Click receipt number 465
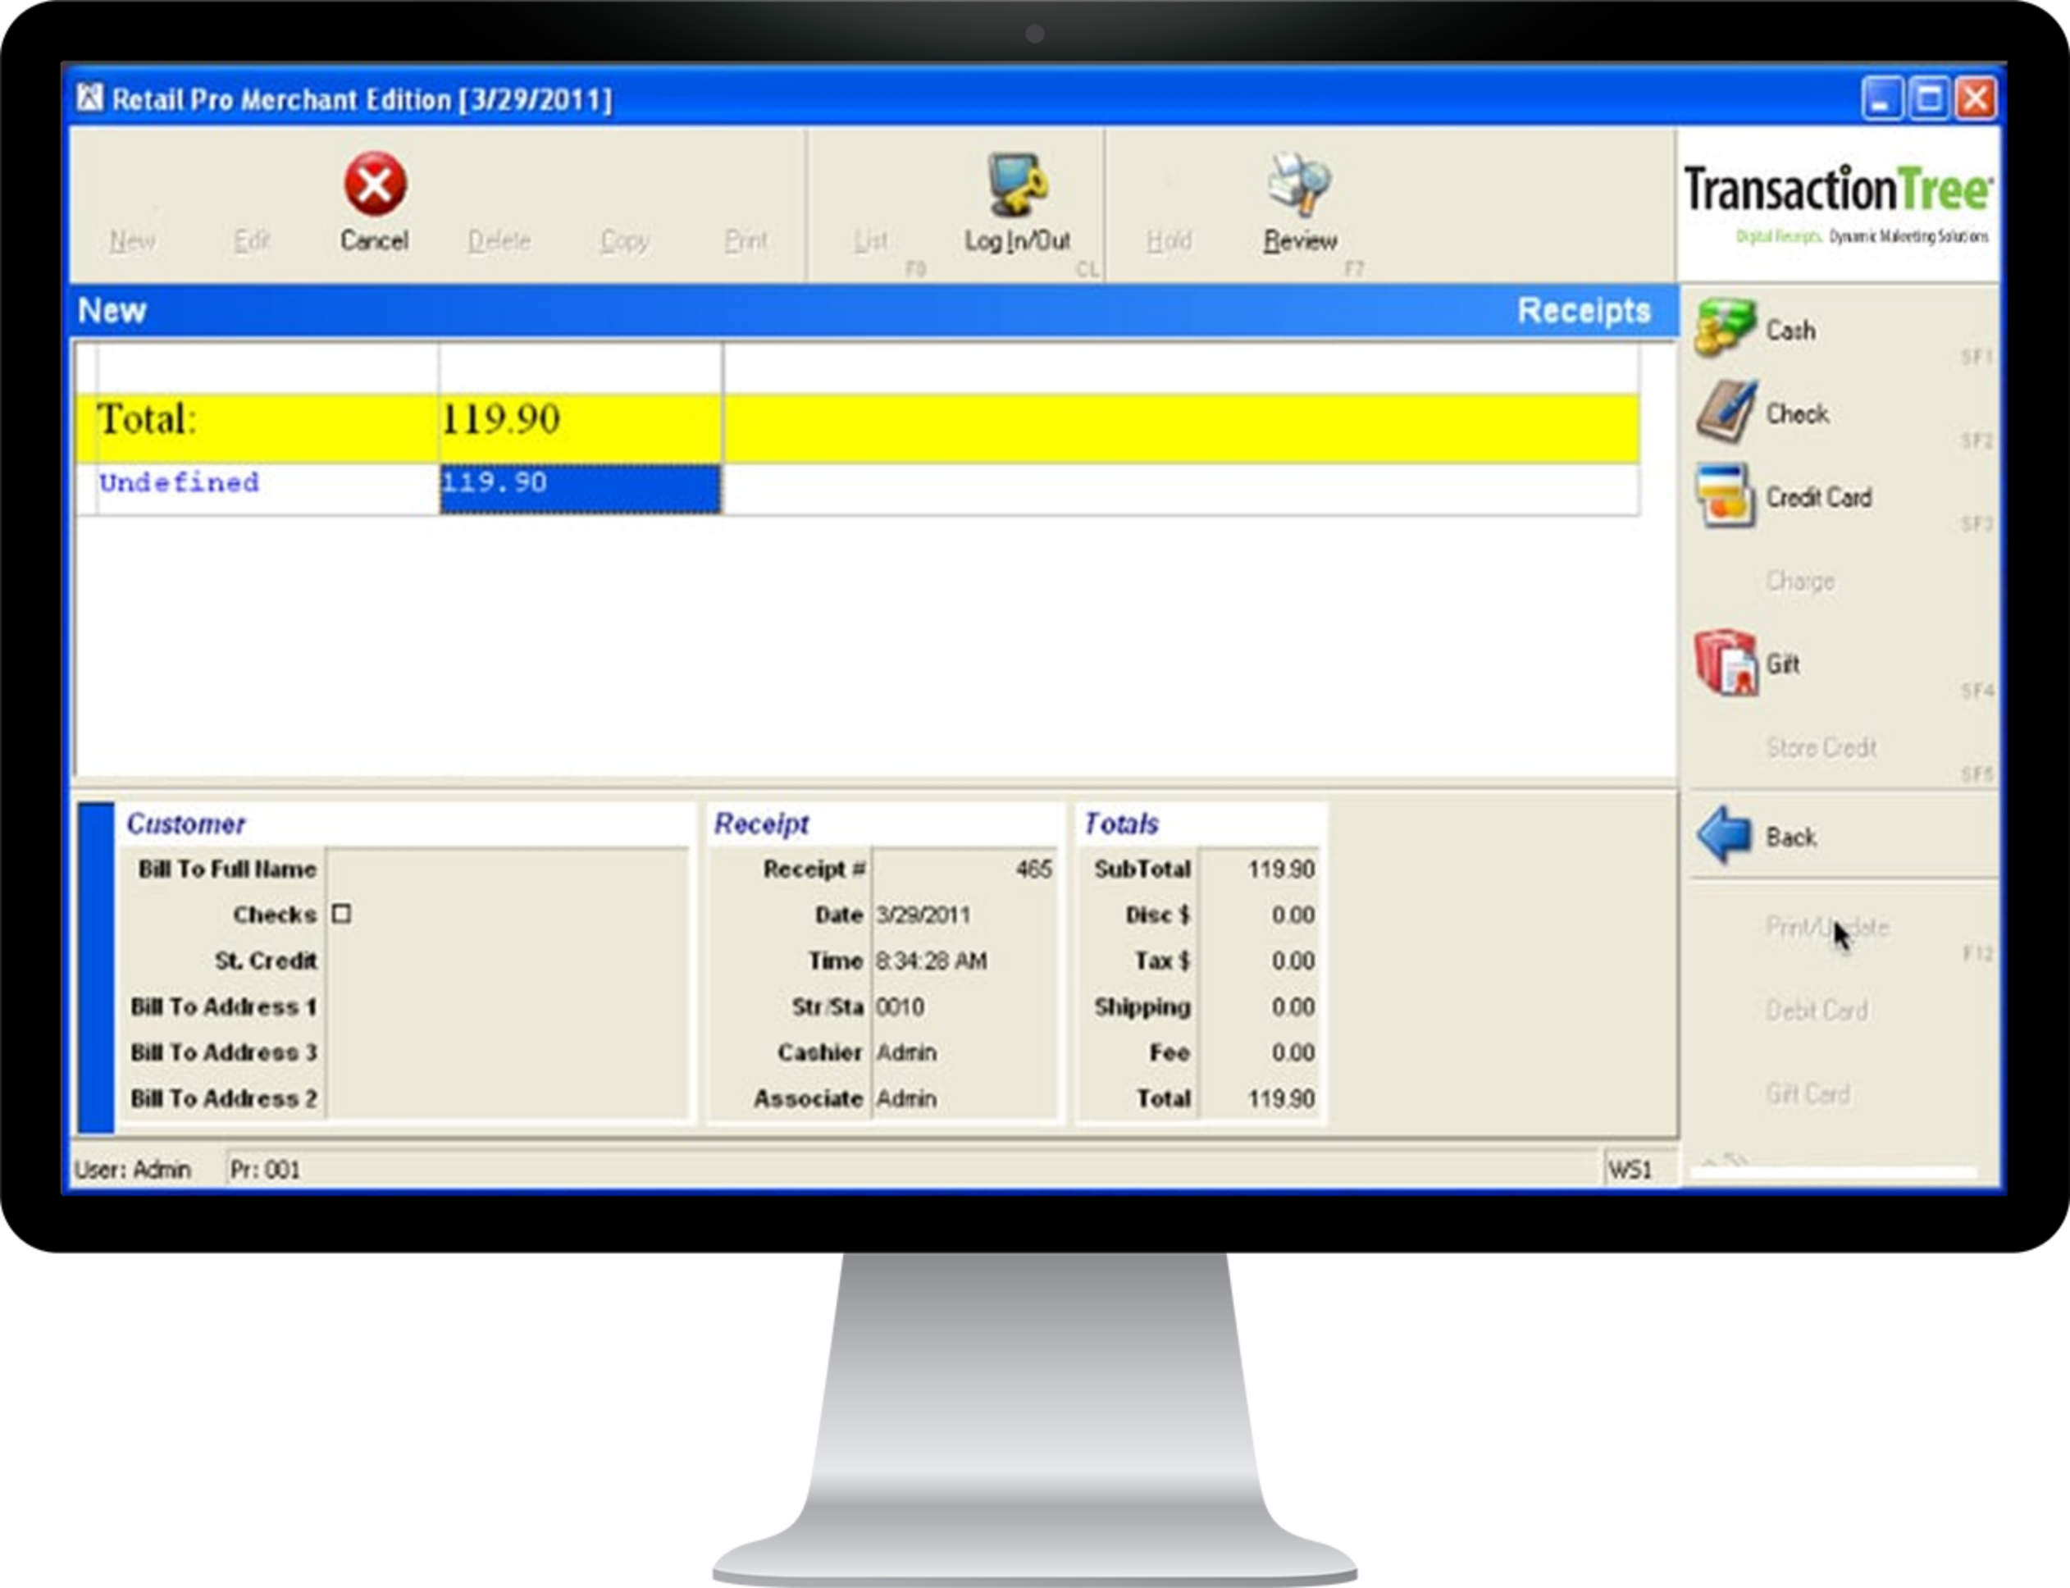This screenshot has height=1588, width=2070. [x=1033, y=869]
